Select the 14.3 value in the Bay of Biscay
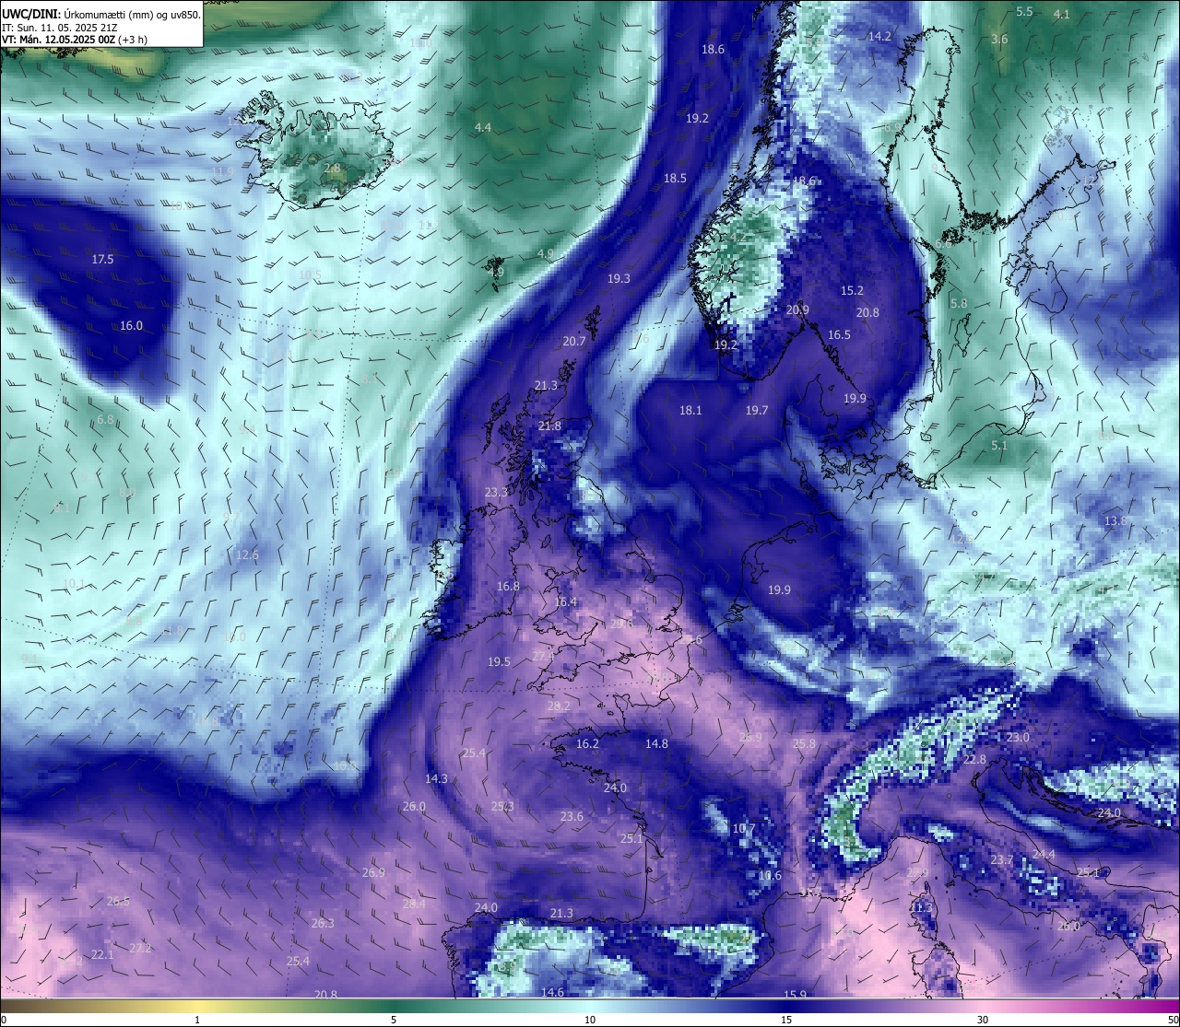 [x=436, y=779]
